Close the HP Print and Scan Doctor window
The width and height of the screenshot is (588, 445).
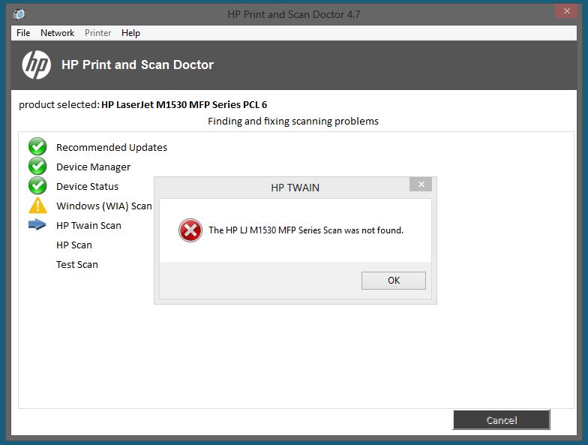pyautogui.click(x=567, y=11)
